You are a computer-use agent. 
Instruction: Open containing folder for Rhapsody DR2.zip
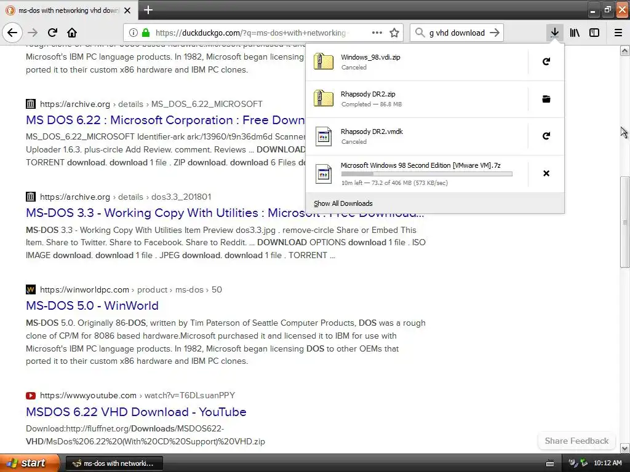tap(546, 99)
